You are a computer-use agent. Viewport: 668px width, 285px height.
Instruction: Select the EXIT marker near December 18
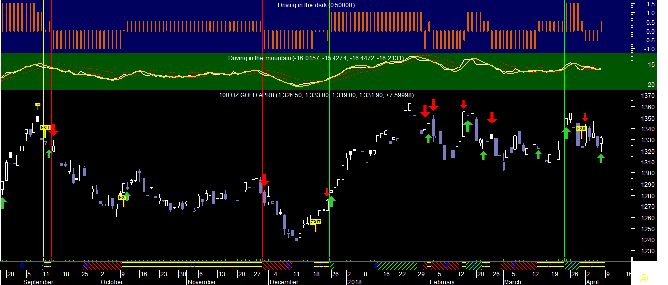tap(316, 222)
